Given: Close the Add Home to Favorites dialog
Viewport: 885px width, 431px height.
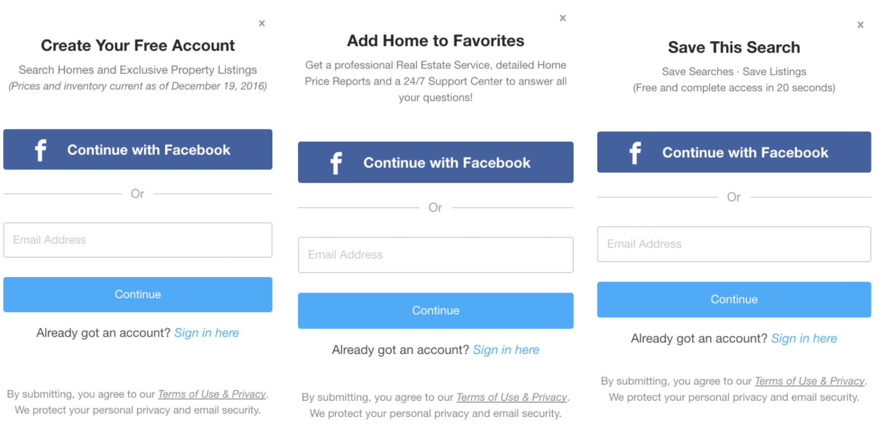Looking at the screenshot, I should click(563, 18).
